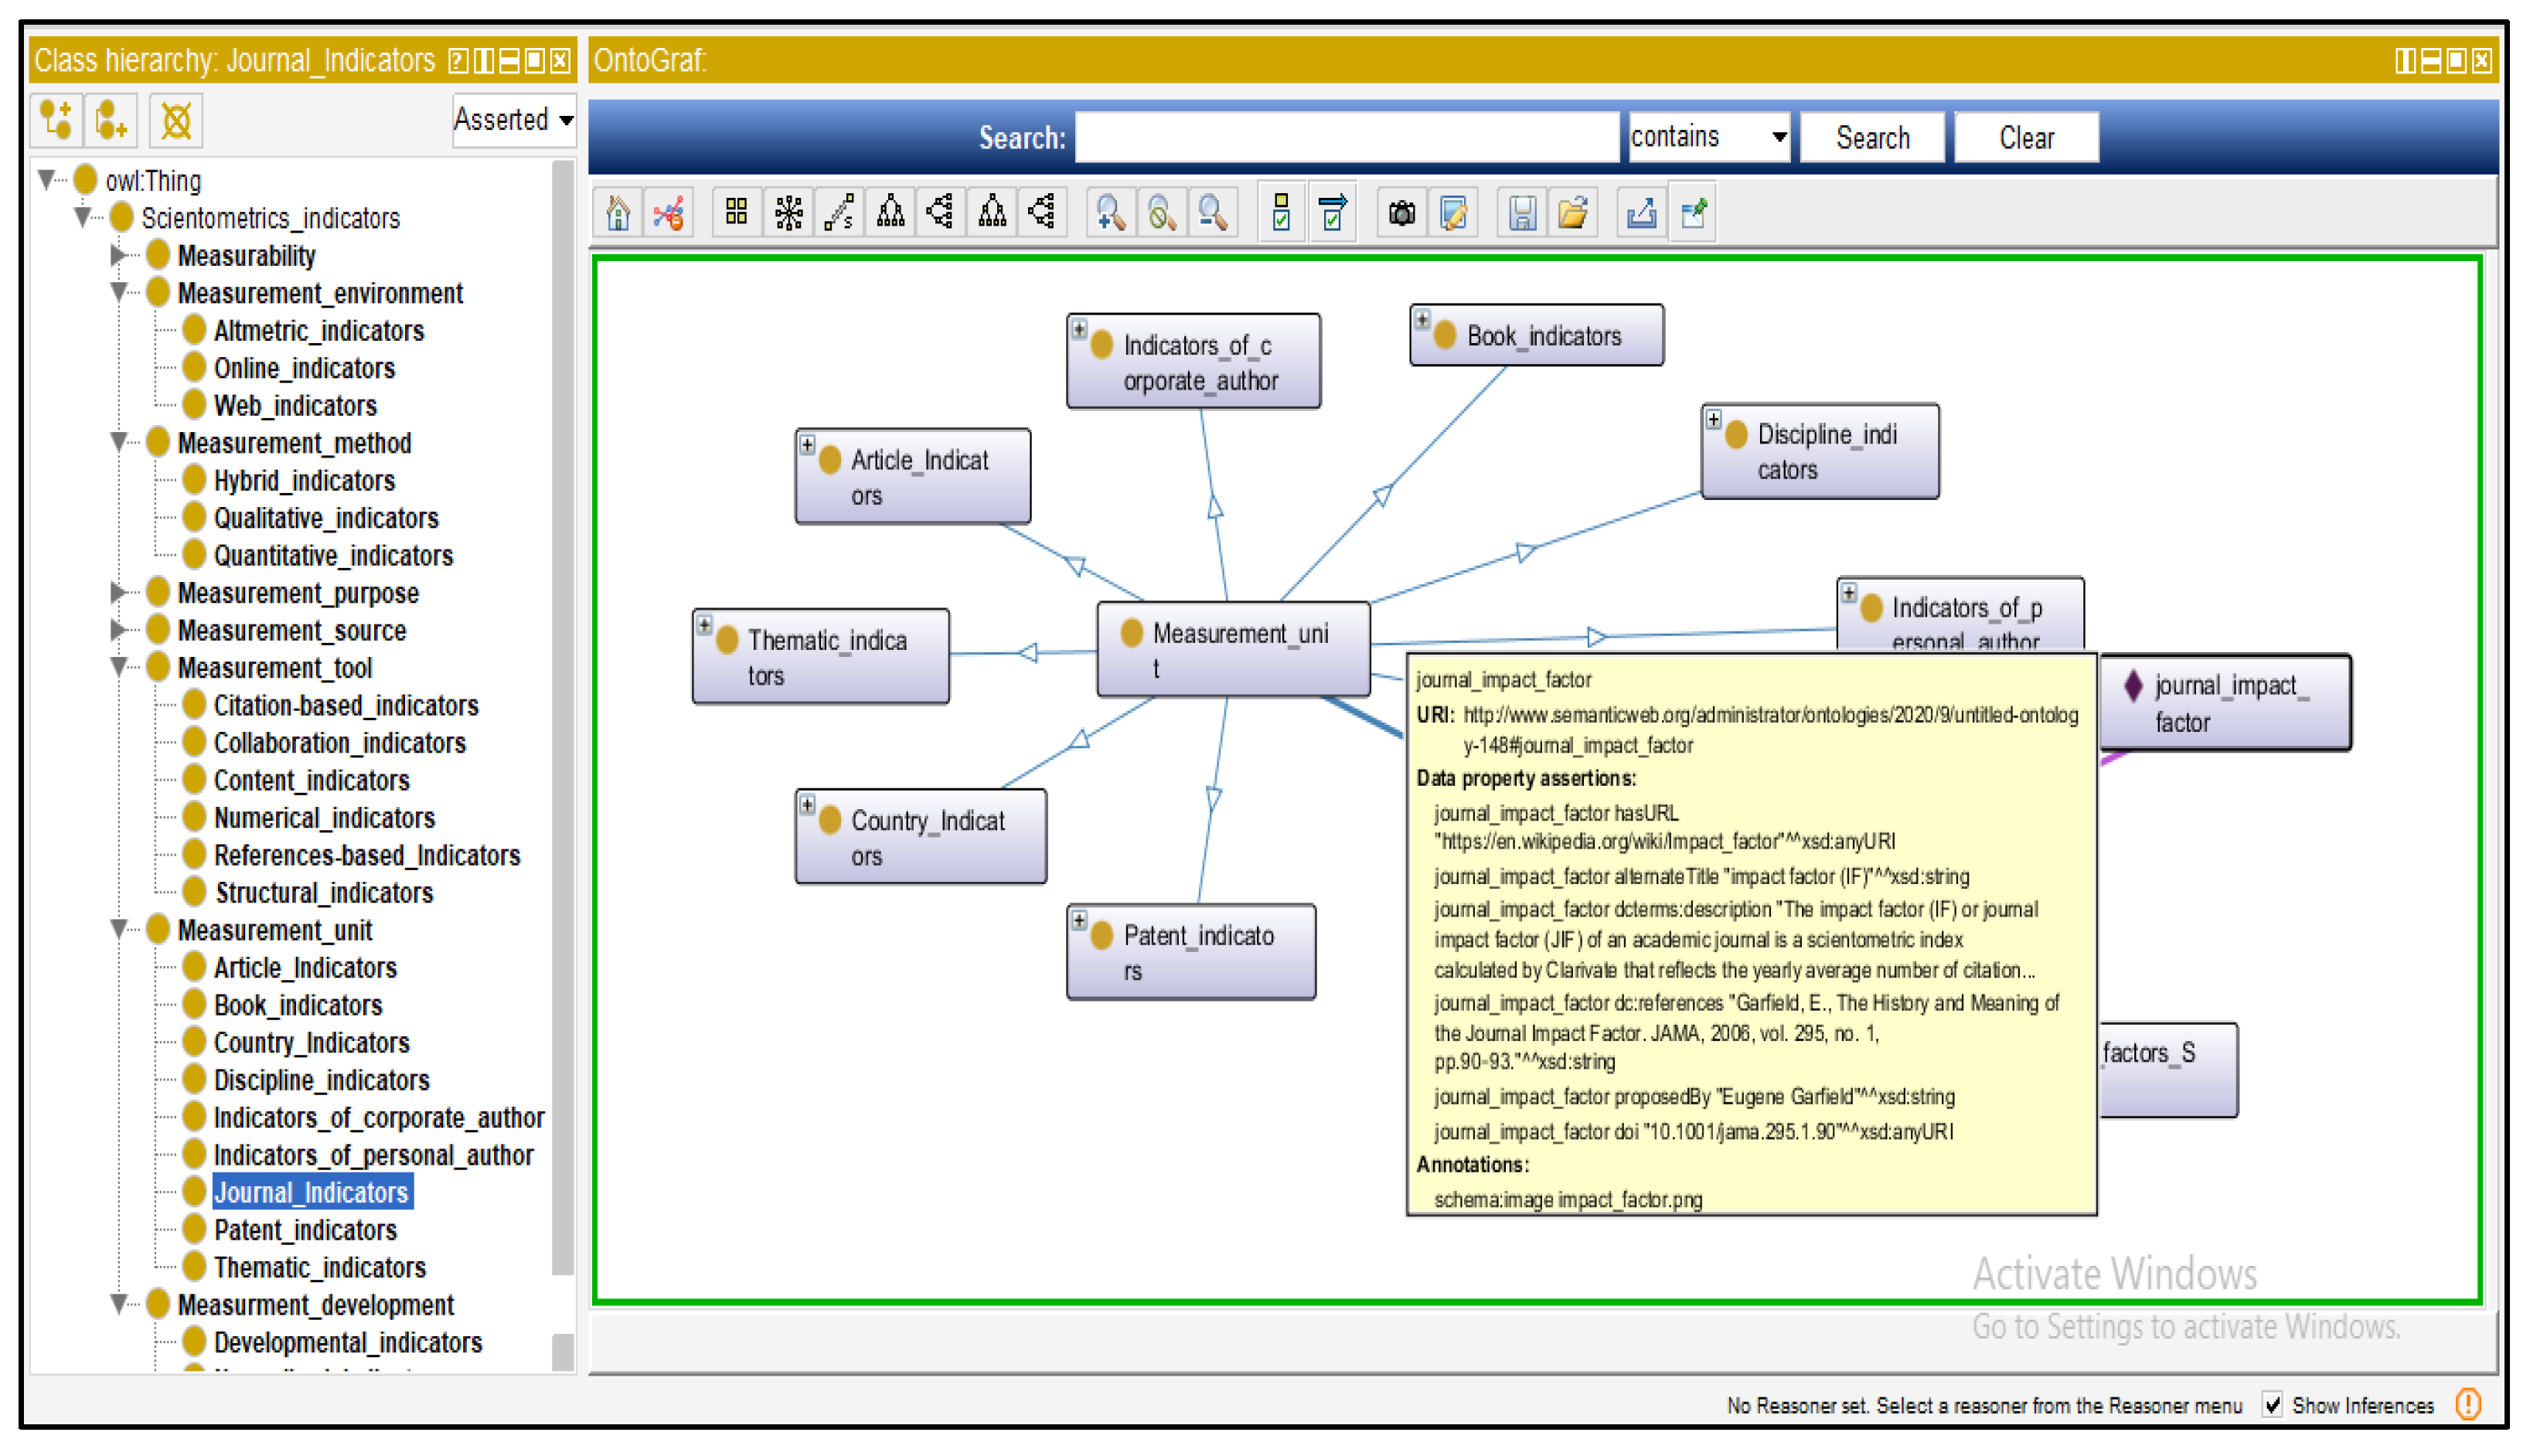Click the Clear button
This screenshot has width=2530, height=1456.
[x=2025, y=137]
